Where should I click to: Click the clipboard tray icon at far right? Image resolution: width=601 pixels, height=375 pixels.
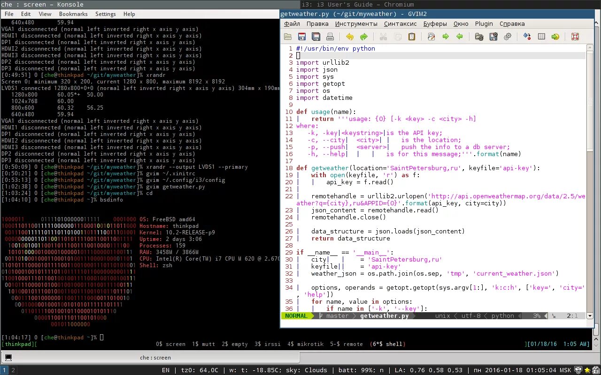[596, 370]
